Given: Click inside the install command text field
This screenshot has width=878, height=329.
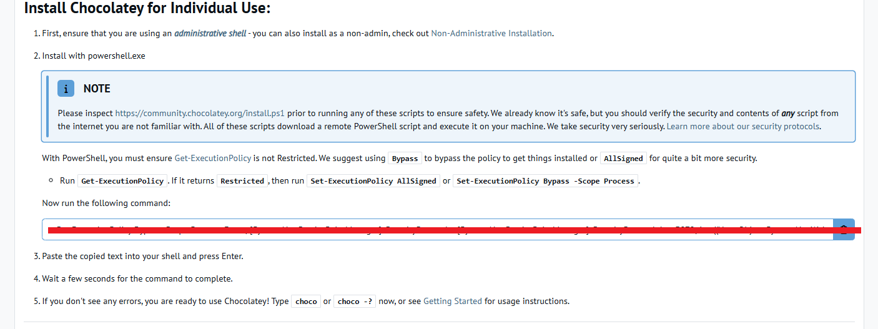Looking at the screenshot, I should click(438, 229).
